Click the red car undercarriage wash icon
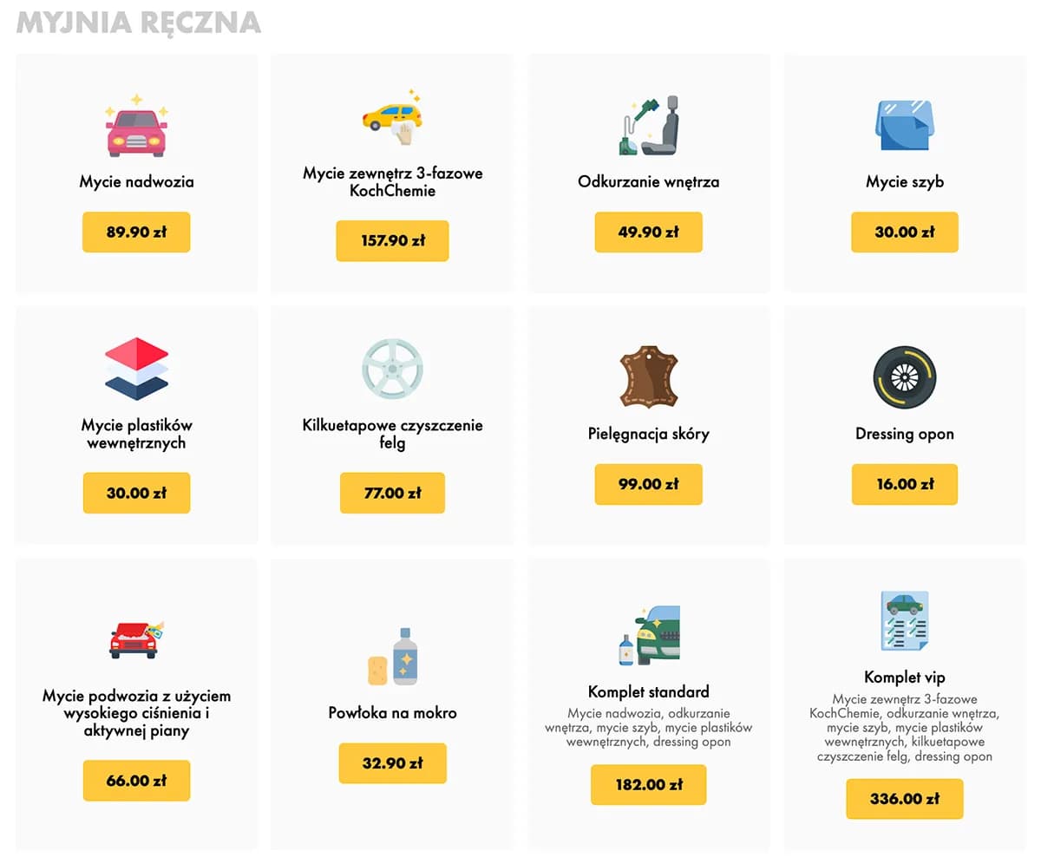Image resolution: width=1041 pixels, height=864 pixels. (136, 638)
